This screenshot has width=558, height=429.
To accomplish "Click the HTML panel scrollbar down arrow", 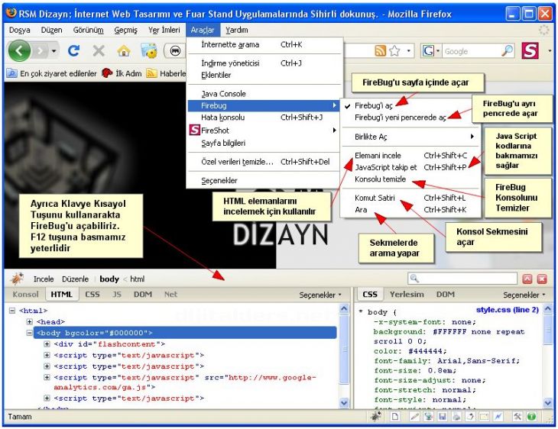I will click(x=344, y=403).
